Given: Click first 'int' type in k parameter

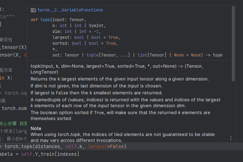Looking at the screenshot, I should pyautogui.click(x=63, y=26).
